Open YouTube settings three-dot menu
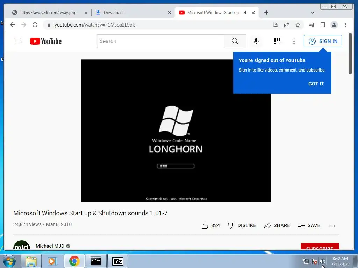 pos(294,41)
